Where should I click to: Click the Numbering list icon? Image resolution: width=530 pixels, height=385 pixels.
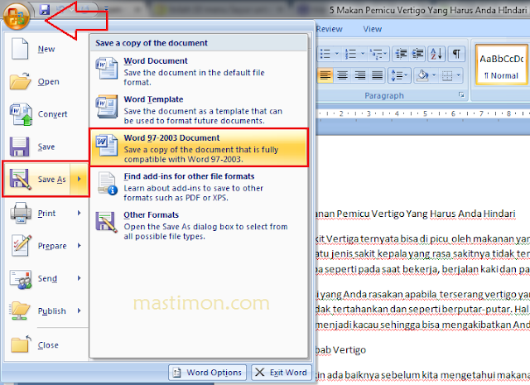tap(350, 54)
